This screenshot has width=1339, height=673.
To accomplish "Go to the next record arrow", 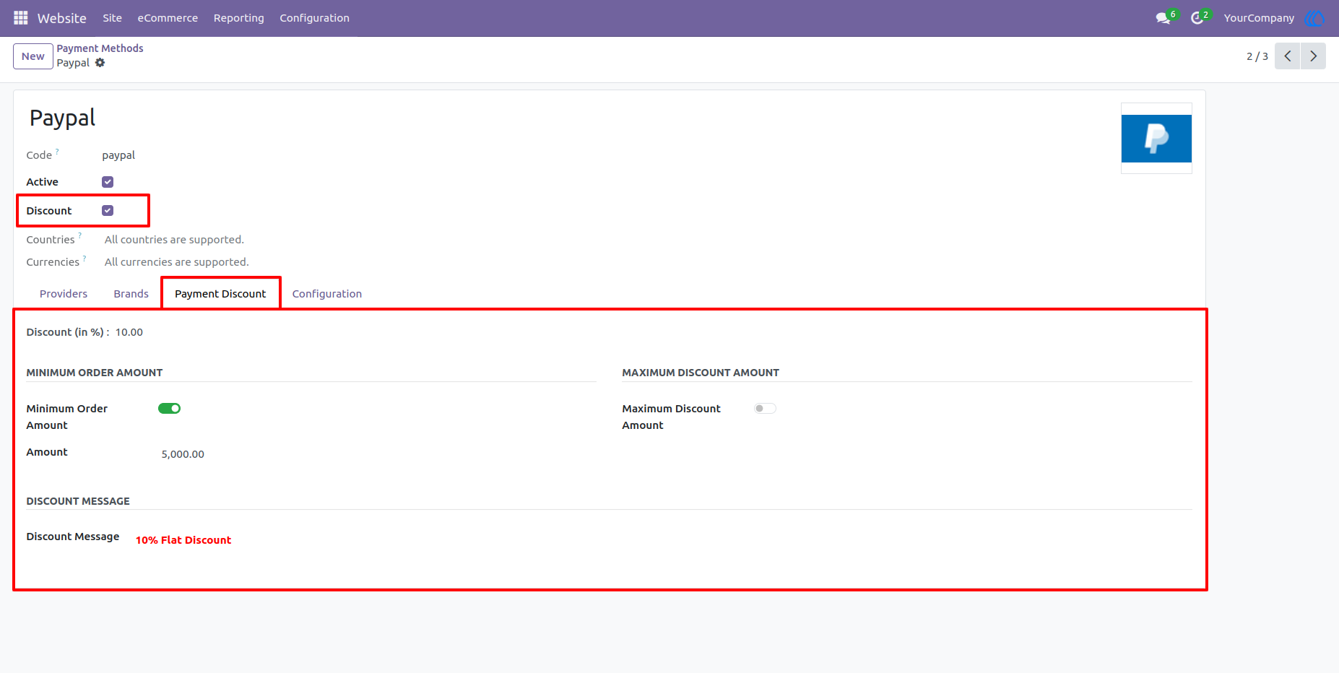I will (1314, 56).
